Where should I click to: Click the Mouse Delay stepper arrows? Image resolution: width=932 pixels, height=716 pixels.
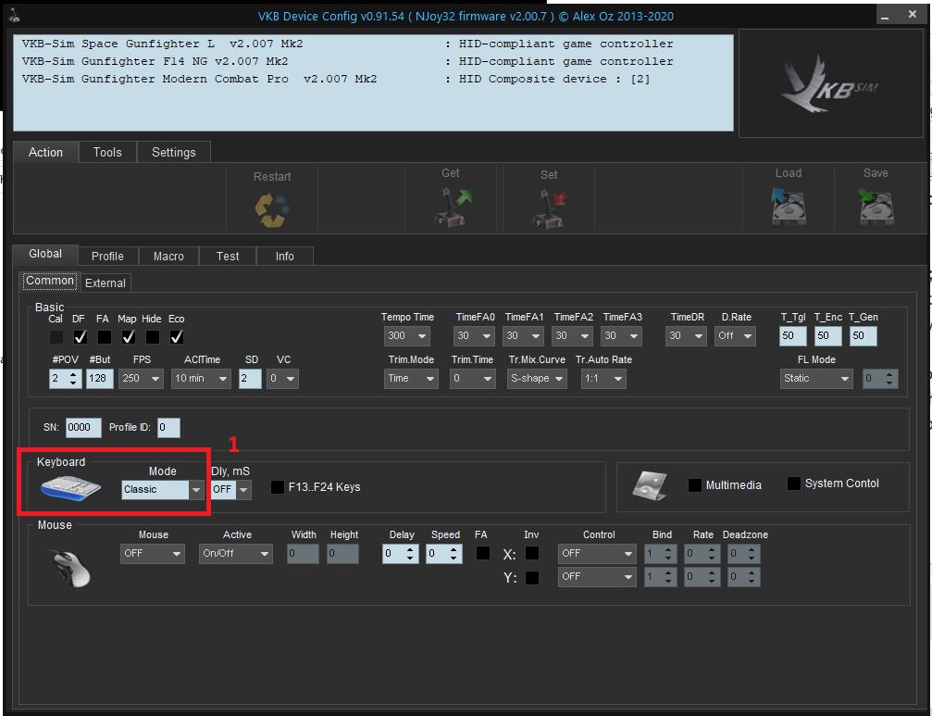pos(410,554)
